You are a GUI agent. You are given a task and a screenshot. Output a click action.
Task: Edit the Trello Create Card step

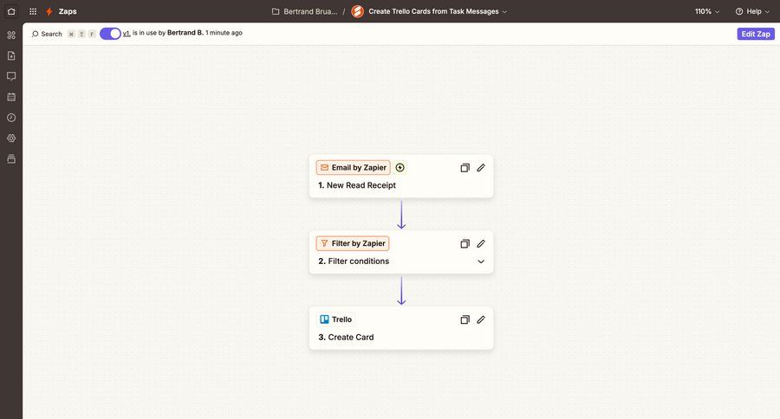coord(481,319)
